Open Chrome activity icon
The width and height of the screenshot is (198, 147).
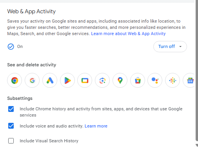15,80
